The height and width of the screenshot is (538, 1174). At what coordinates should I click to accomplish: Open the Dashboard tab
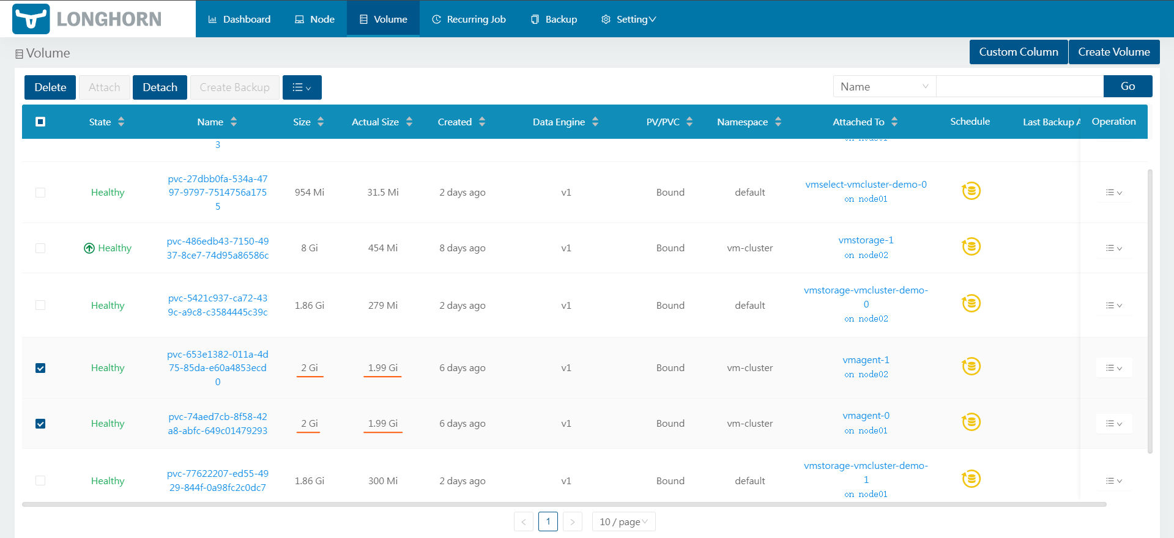tap(239, 19)
